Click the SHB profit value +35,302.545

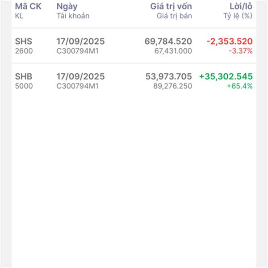[x=226, y=76]
